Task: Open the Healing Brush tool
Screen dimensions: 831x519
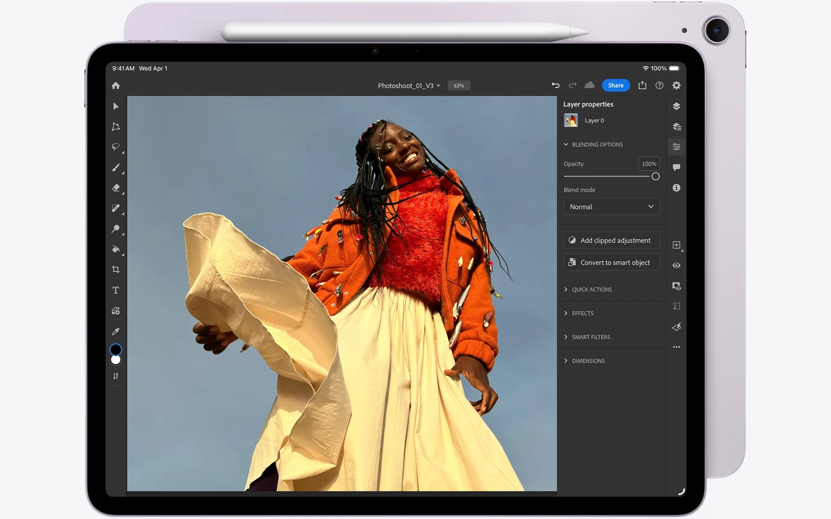Action: [x=116, y=208]
